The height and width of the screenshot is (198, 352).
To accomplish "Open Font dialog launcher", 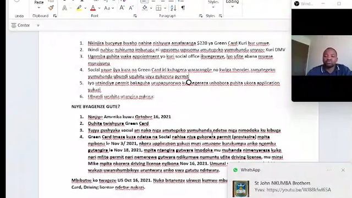I will pos(135,16).
